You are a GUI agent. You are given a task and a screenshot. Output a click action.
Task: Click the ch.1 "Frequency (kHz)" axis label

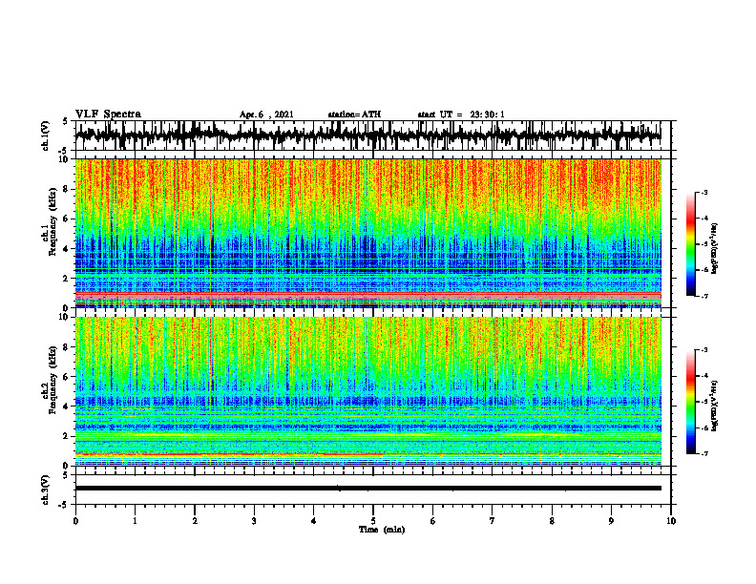click(x=53, y=222)
